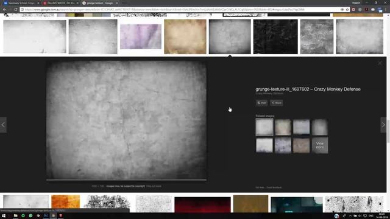Open a new tab next to the grunge tab

(x=124, y=3)
